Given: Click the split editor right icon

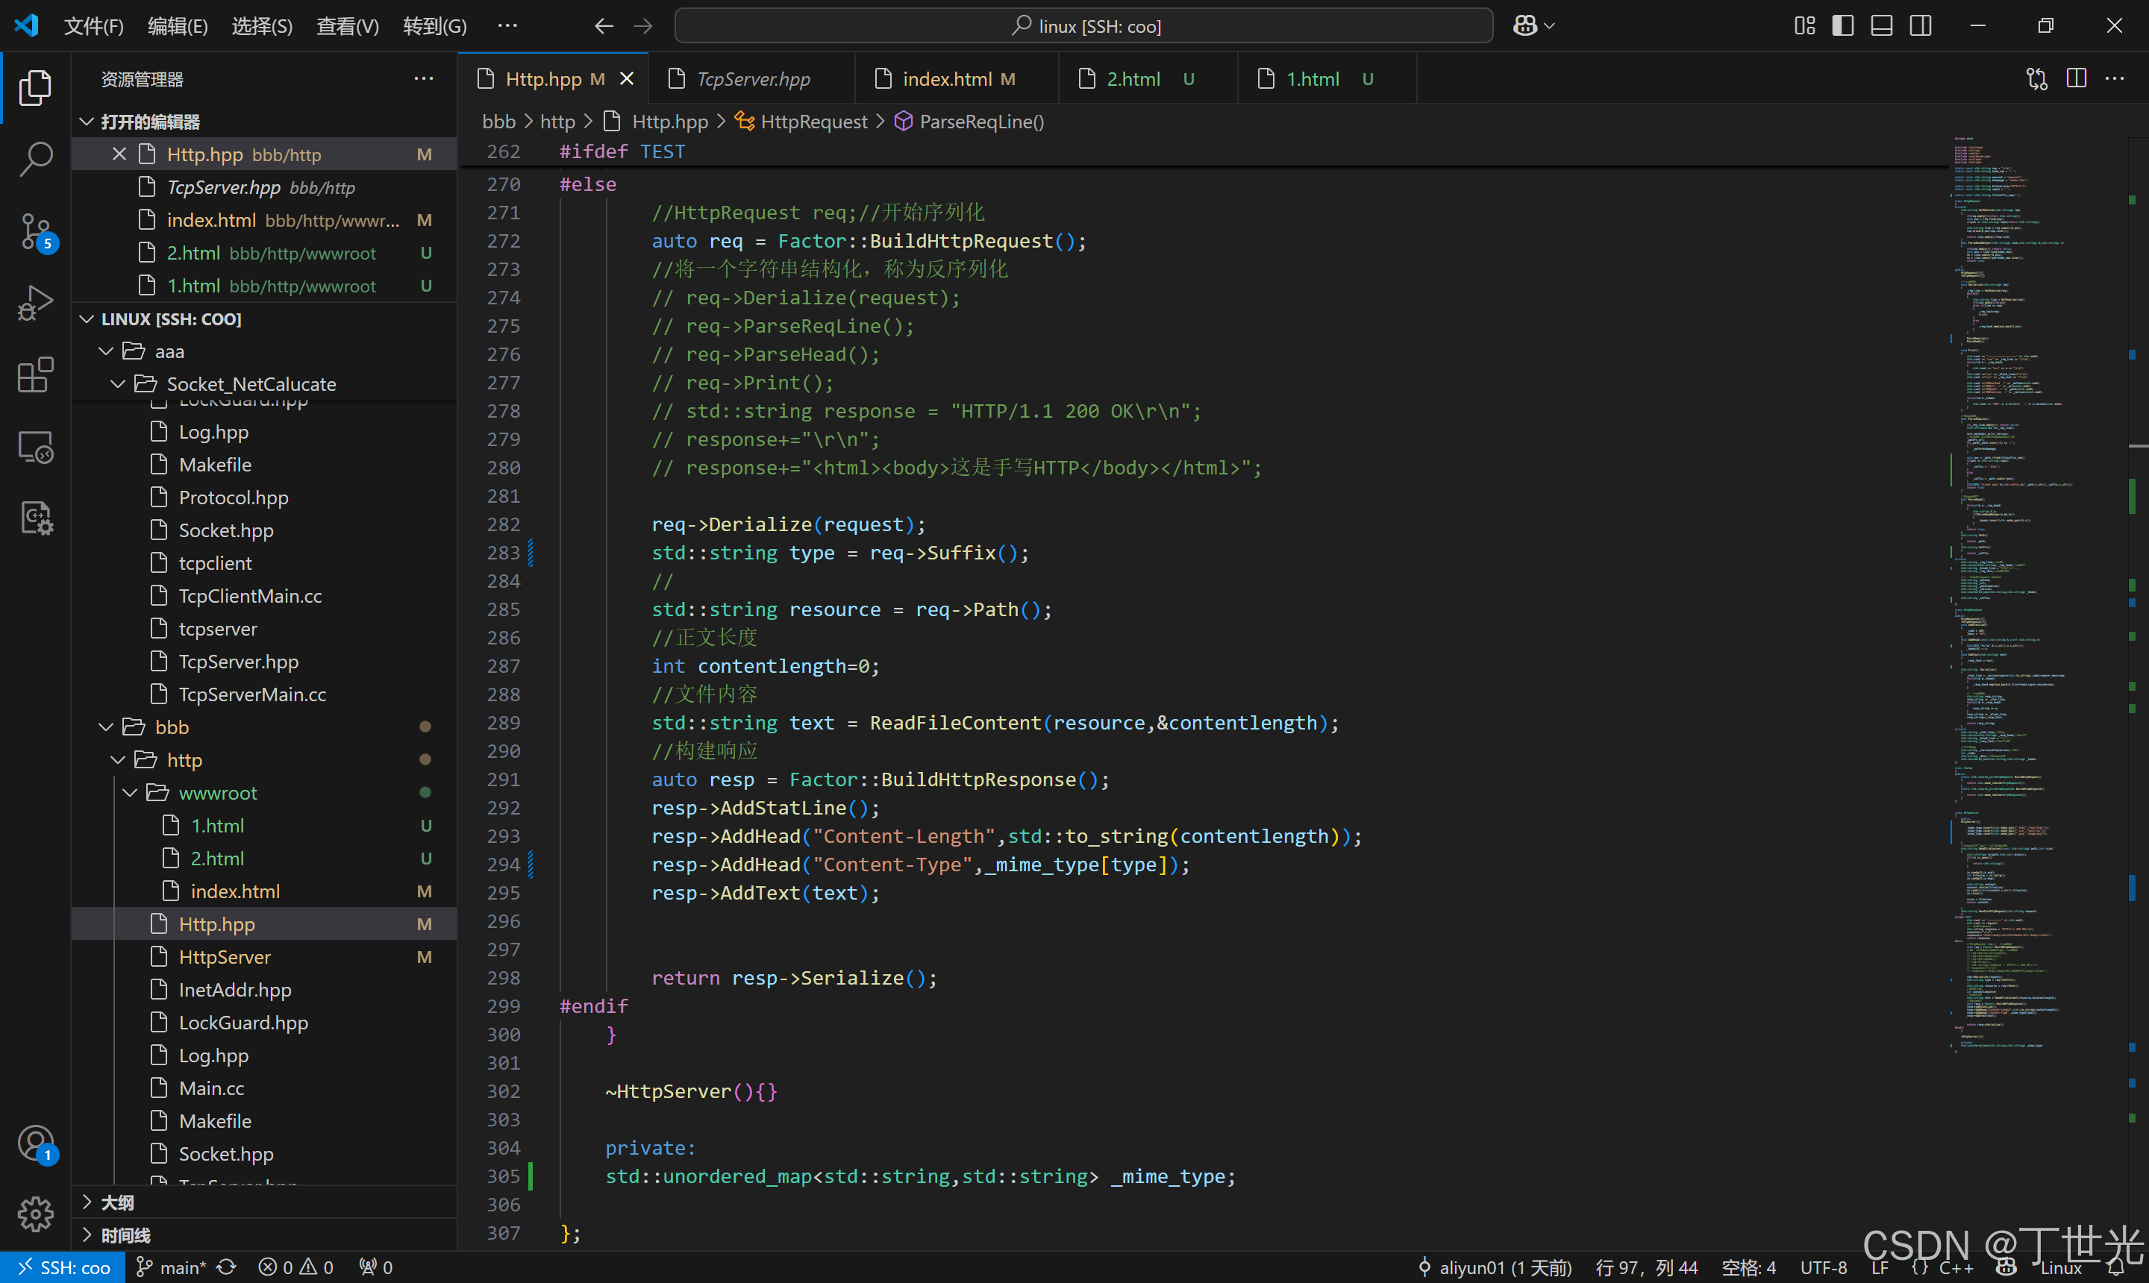Looking at the screenshot, I should [x=2075, y=78].
